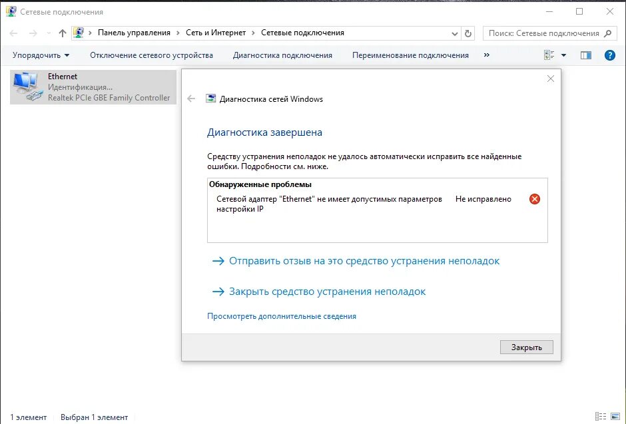Toggle the preview pane icon
The image size is (626, 424).
coord(585,55)
